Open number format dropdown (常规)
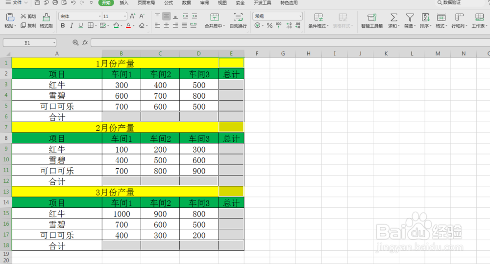This screenshot has width=490, height=264. [x=300, y=16]
